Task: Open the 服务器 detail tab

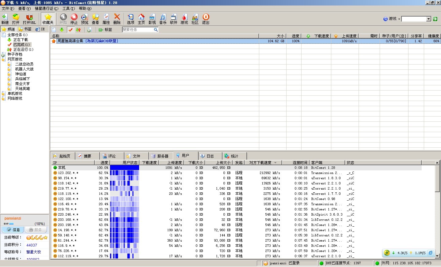Action: 161,156
